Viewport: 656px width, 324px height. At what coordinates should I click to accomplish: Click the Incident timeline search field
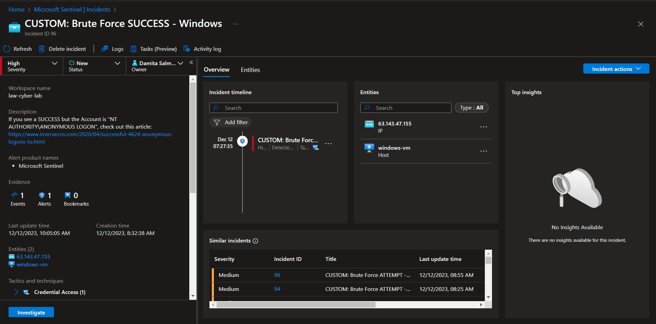tap(273, 108)
